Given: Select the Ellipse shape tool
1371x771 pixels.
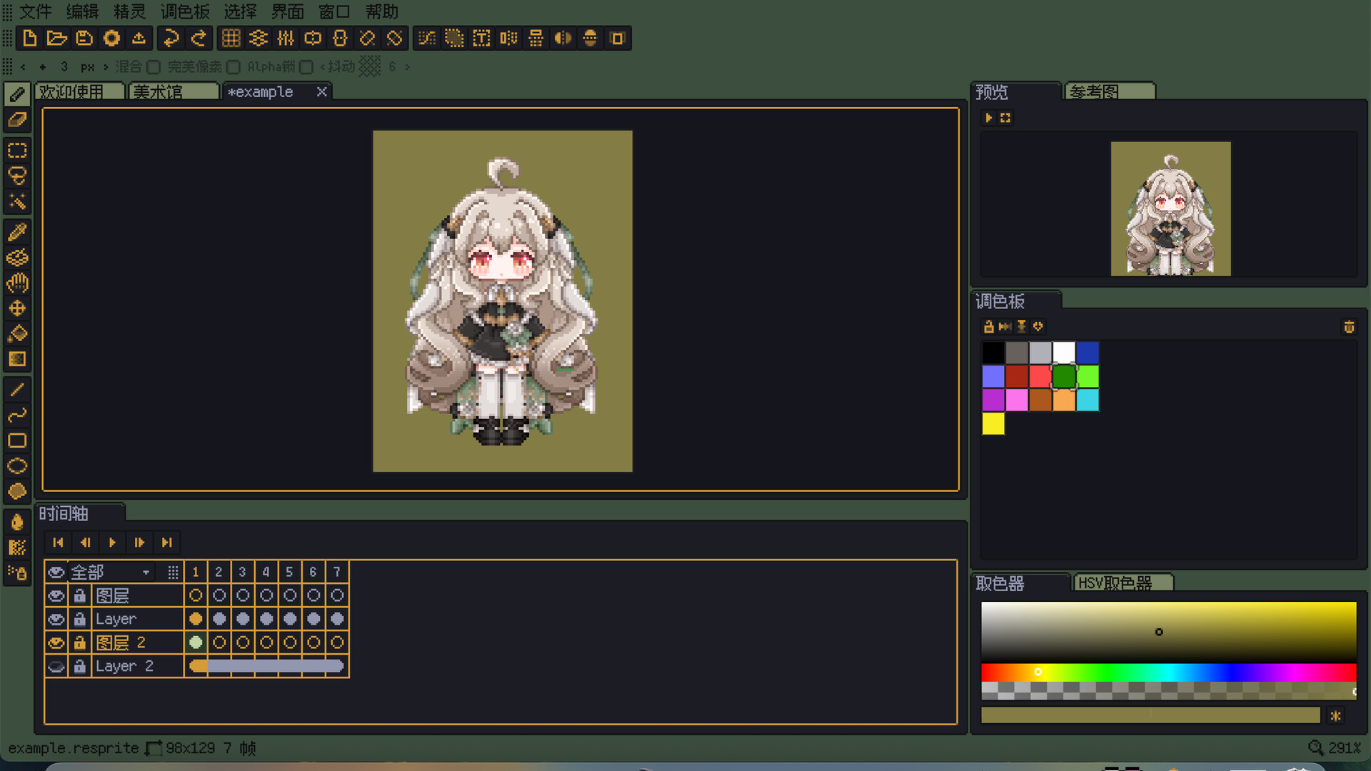Looking at the screenshot, I should tap(17, 466).
